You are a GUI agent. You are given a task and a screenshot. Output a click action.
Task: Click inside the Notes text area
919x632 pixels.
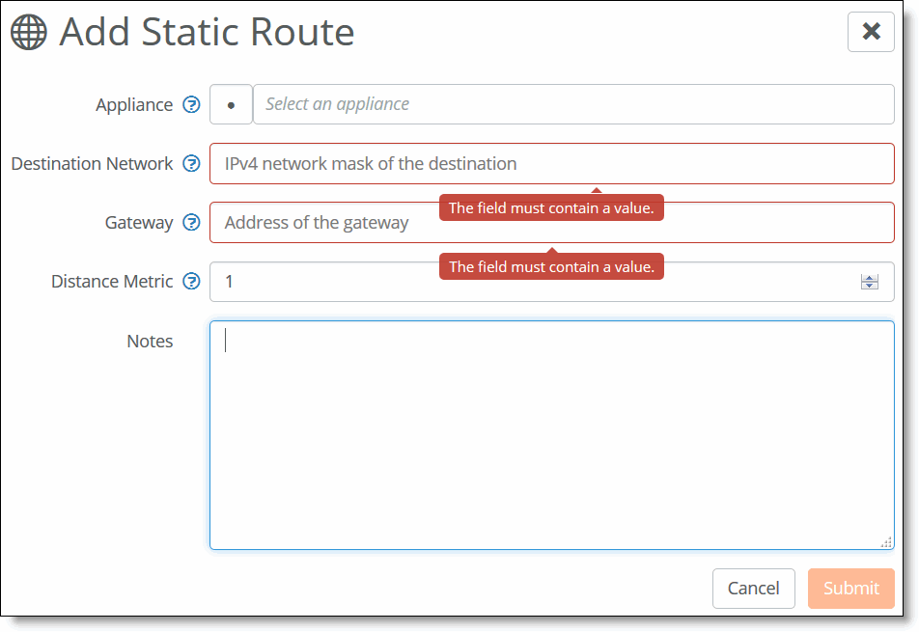click(x=551, y=435)
